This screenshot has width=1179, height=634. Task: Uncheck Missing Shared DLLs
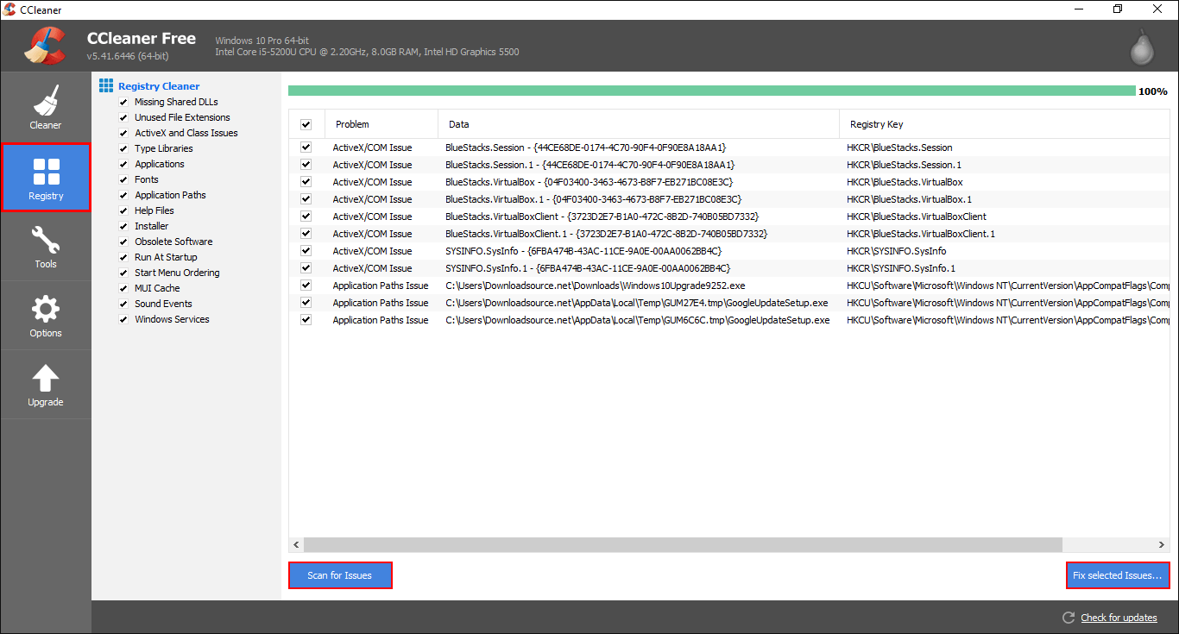click(x=123, y=102)
